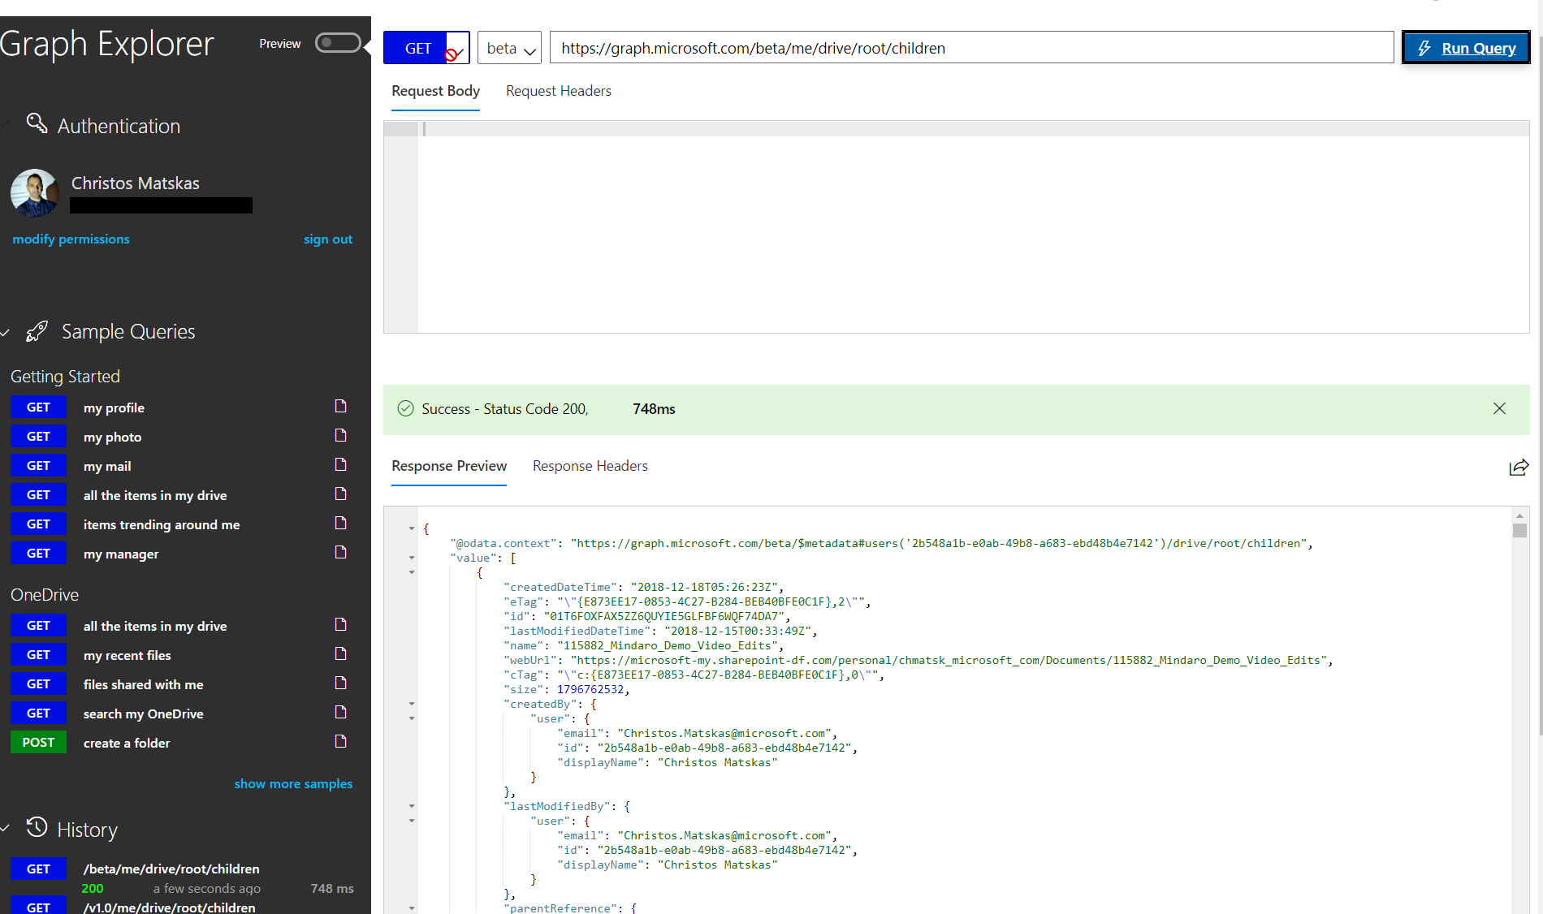The height and width of the screenshot is (914, 1543).
Task: Click GET badge next to 'my mail'
Action: click(x=38, y=465)
